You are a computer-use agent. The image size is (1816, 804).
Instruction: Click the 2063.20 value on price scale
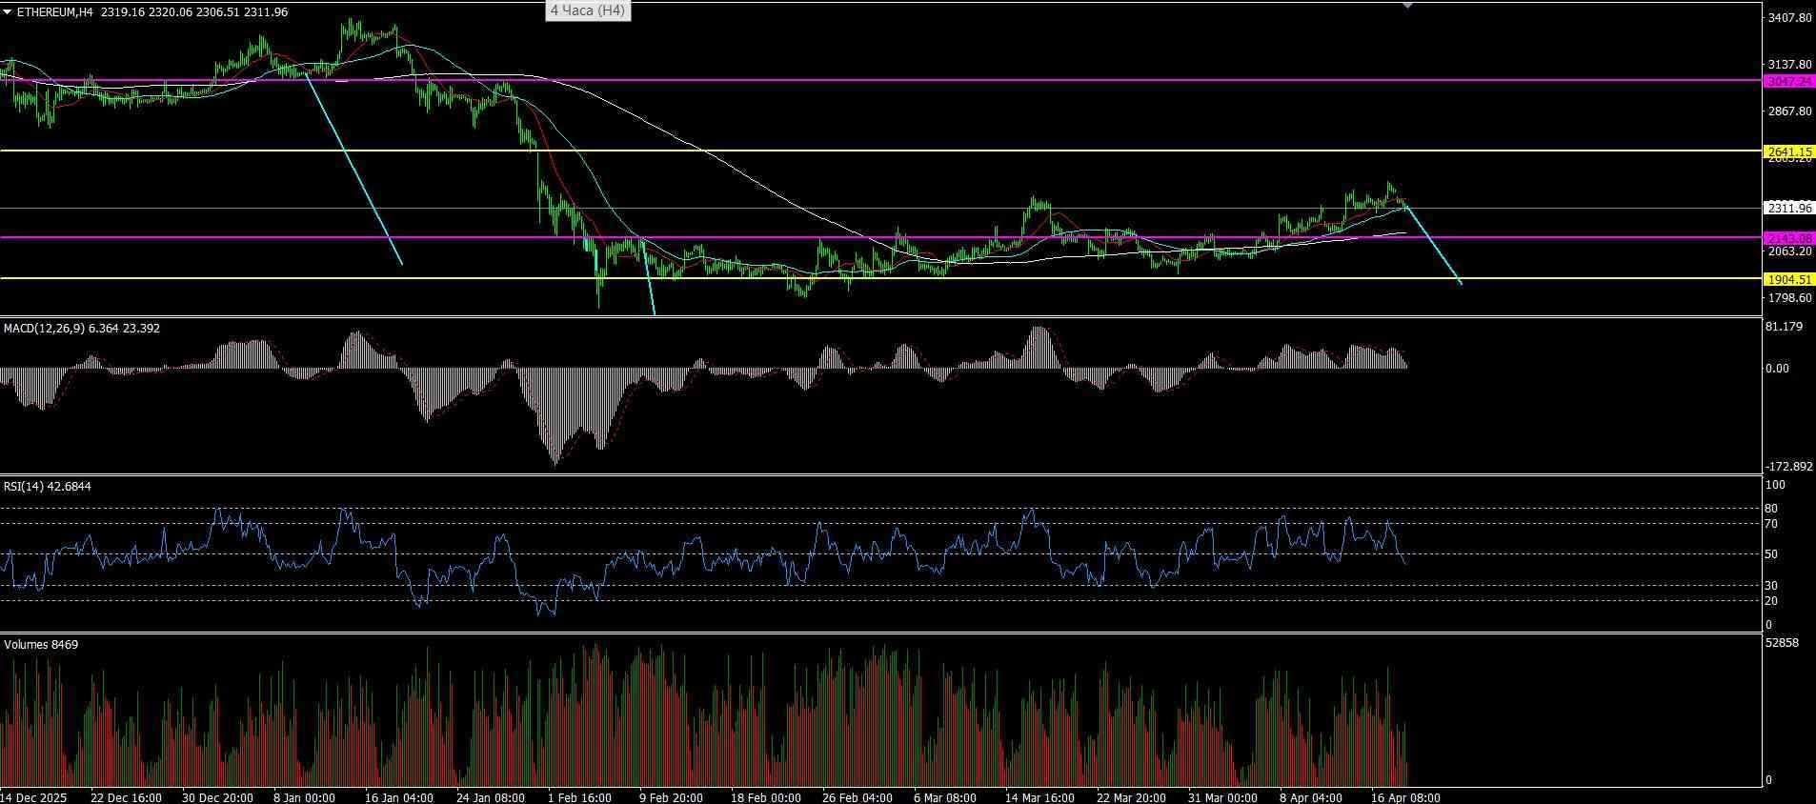pyautogui.click(x=1788, y=251)
